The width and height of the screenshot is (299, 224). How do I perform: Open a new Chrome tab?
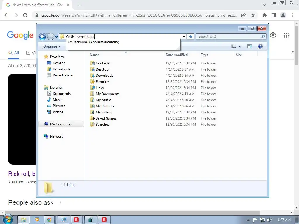click(x=79, y=5)
